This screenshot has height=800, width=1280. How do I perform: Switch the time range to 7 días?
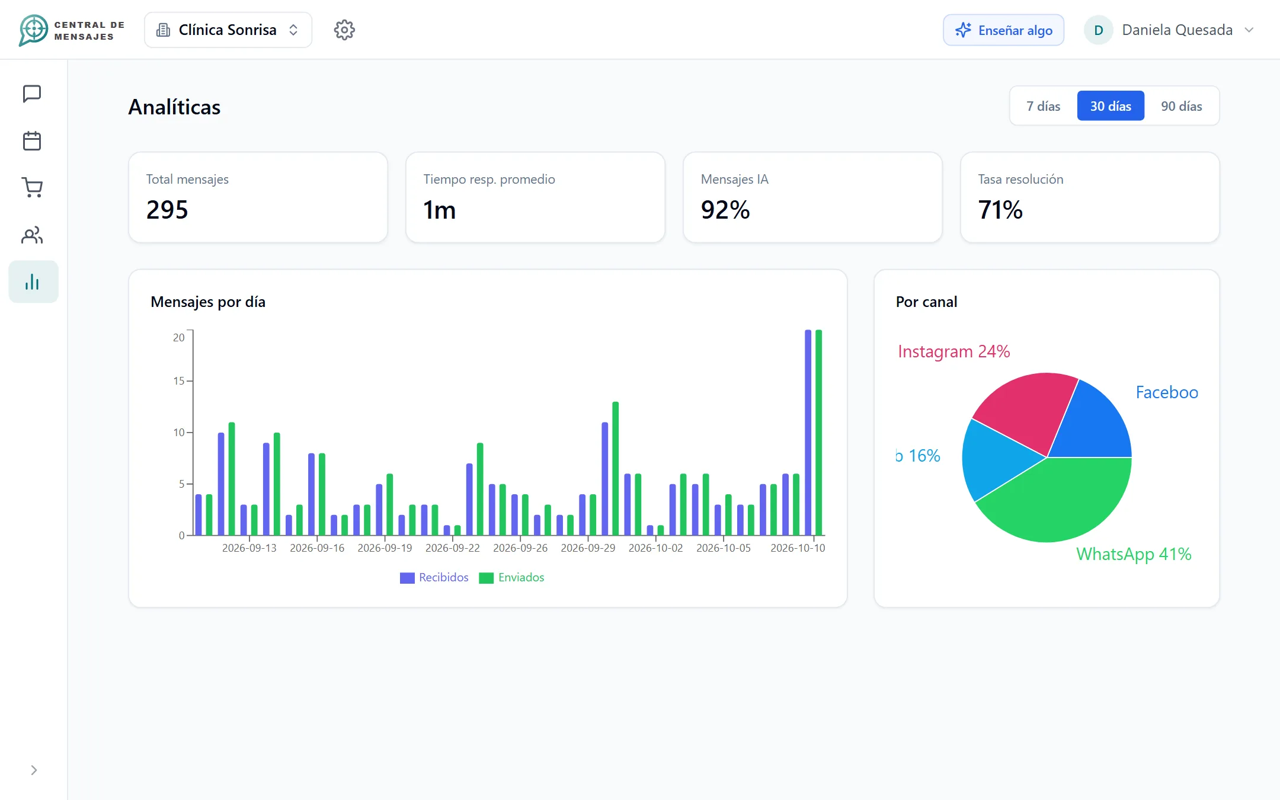coord(1044,106)
